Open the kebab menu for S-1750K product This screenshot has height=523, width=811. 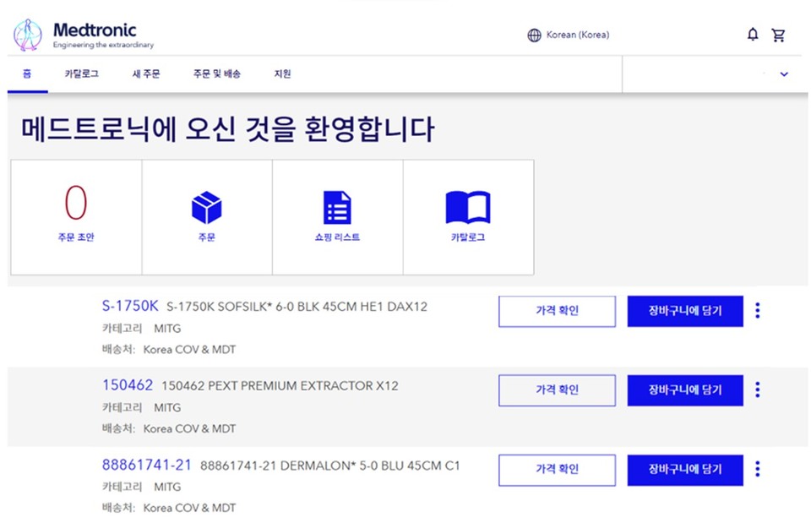758,310
